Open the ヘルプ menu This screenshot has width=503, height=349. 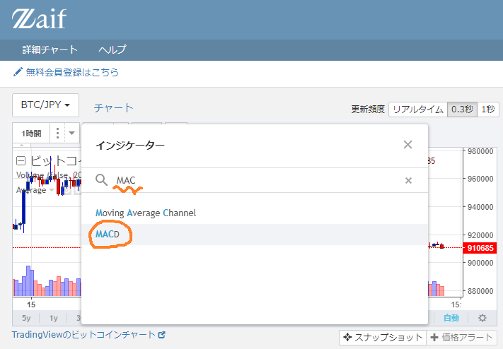(x=112, y=49)
